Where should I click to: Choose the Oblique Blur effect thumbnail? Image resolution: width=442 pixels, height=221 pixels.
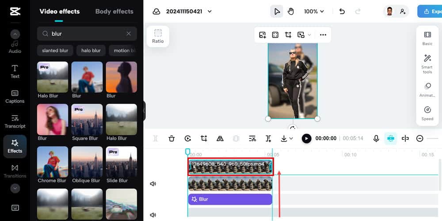point(87,162)
